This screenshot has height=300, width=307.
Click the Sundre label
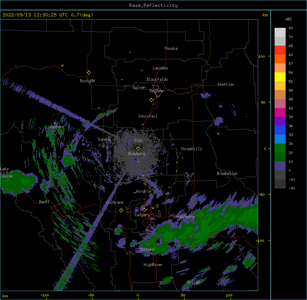coord(104,139)
